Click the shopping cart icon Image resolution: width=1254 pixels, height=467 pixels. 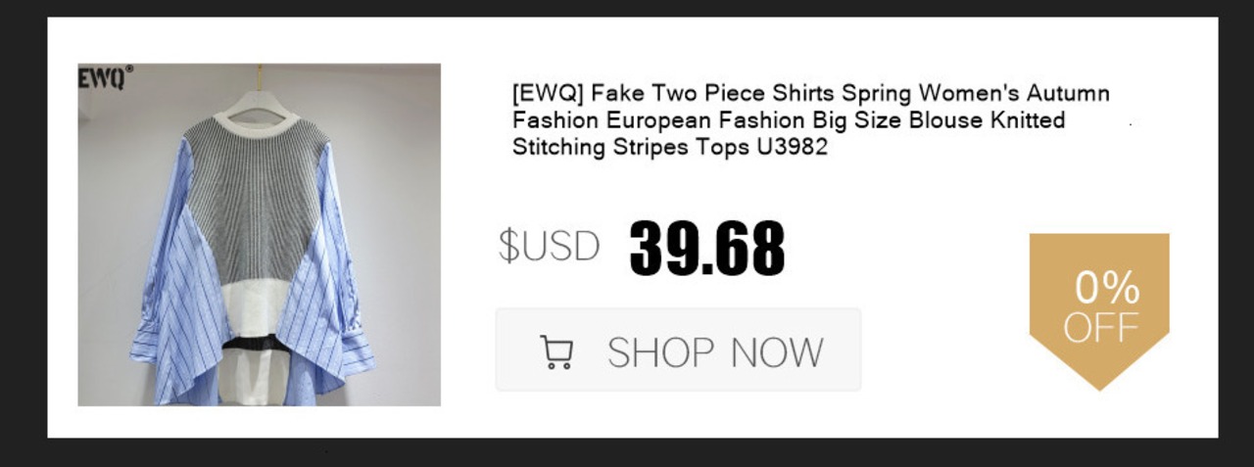[556, 351]
